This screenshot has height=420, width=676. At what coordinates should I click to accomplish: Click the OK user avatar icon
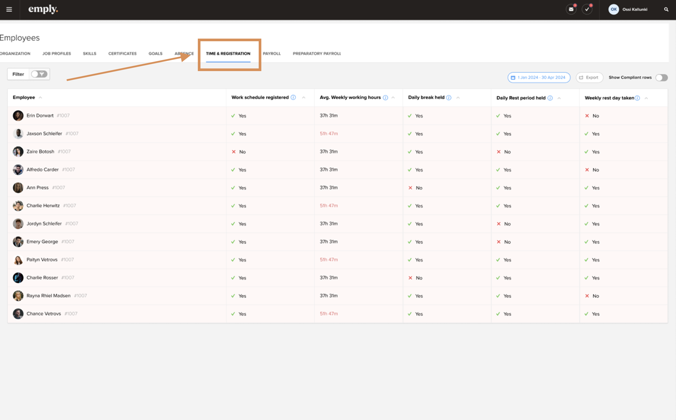[x=614, y=9]
